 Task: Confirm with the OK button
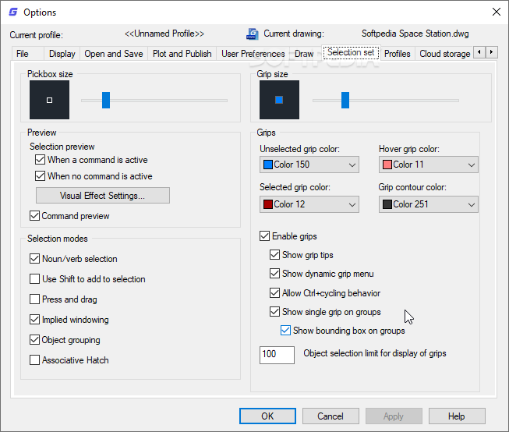[267, 416]
